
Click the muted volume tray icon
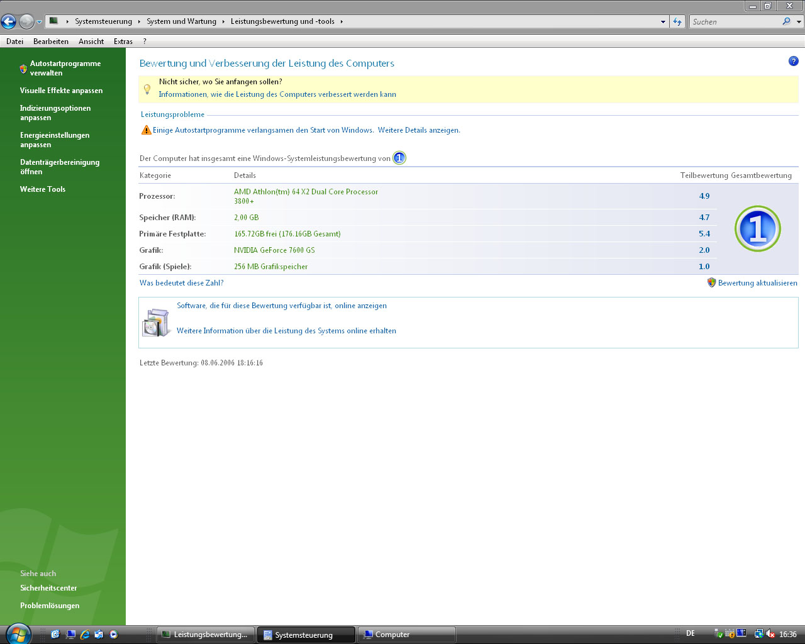[x=770, y=634]
